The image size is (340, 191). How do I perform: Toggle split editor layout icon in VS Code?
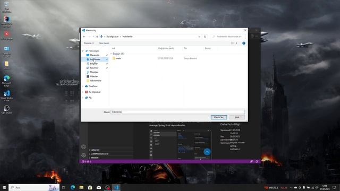tap(252, 36)
